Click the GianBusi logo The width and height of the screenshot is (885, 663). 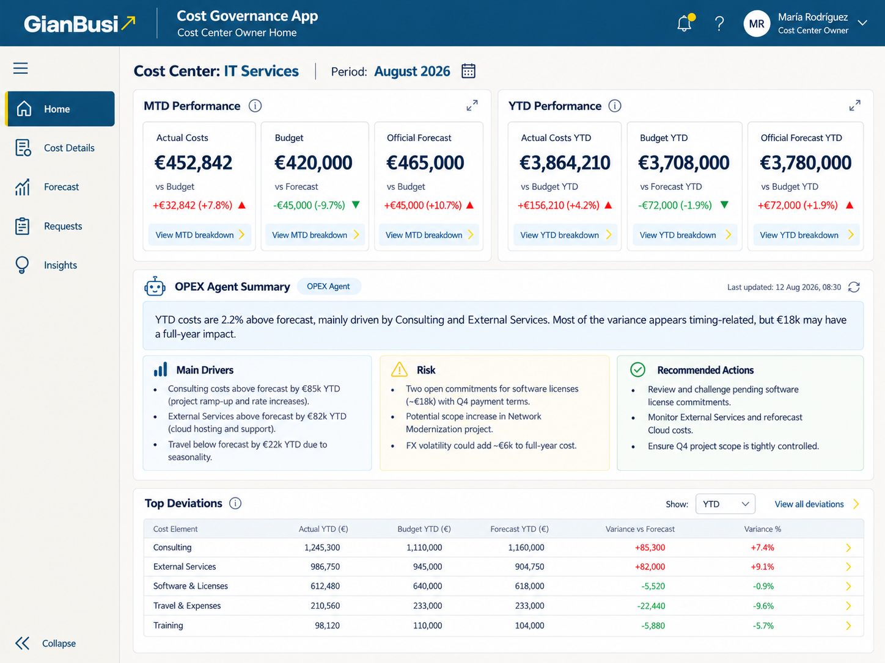79,24
